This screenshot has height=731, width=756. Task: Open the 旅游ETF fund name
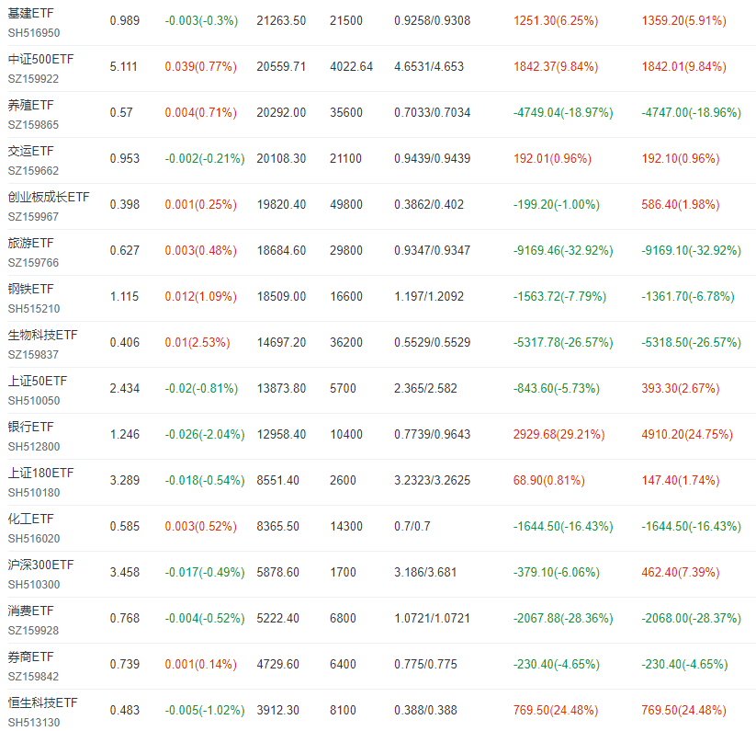click(x=31, y=243)
